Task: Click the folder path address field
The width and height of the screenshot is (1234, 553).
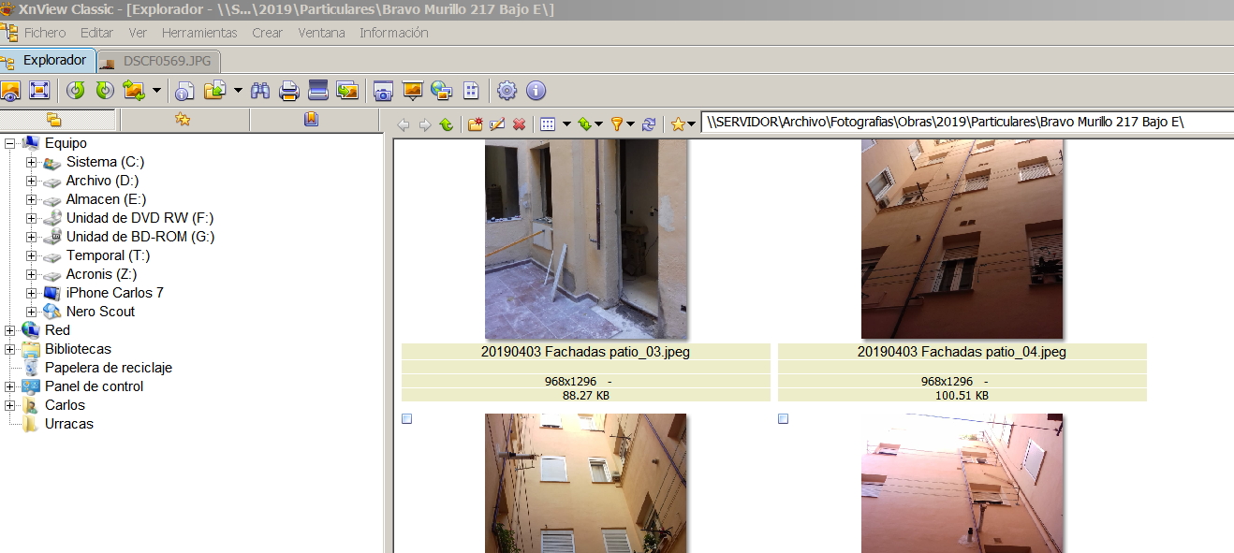Action: point(966,123)
